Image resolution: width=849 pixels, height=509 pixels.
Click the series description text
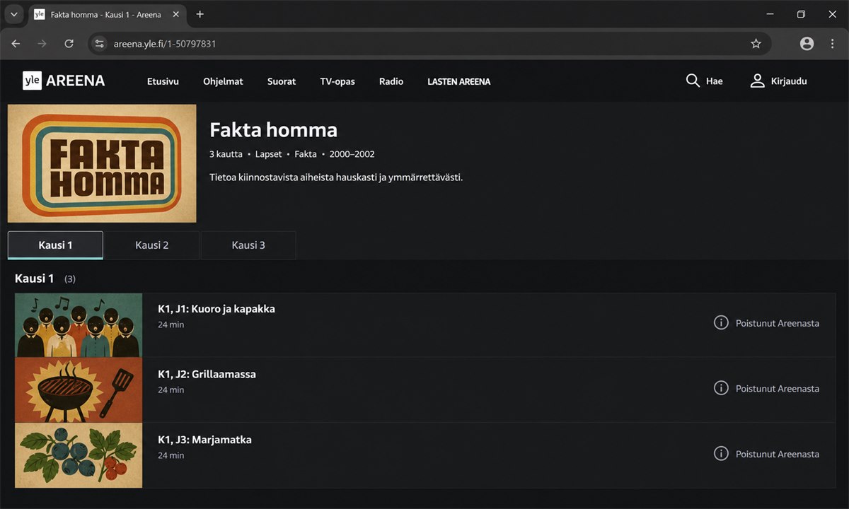[x=336, y=177]
